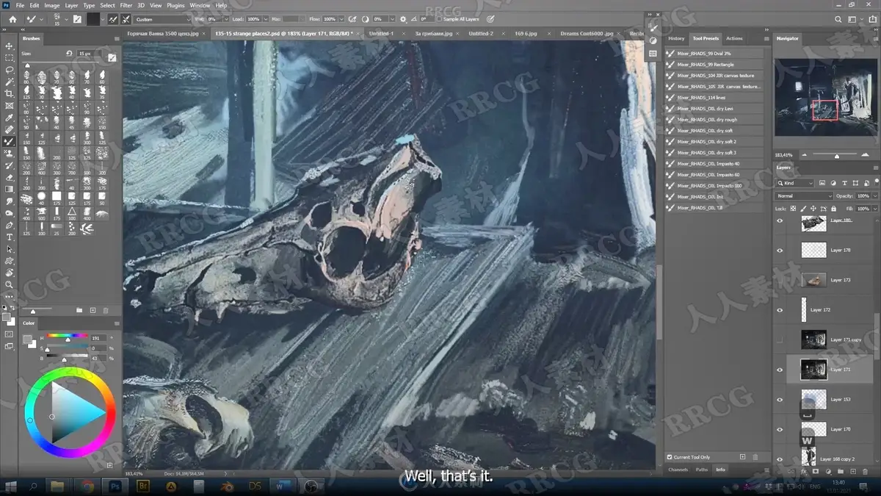The width and height of the screenshot is (881, 496).
Task: Open the Custom brush combination dropdown
Action: coord(162,19)
